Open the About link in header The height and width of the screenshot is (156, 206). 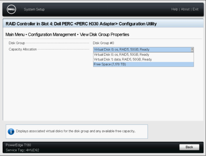pos(185,9)
